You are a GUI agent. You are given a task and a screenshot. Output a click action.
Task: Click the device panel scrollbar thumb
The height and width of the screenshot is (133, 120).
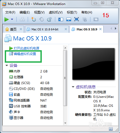65,78
